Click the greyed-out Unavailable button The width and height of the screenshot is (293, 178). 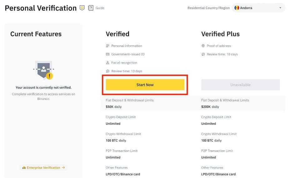coord(241,85)
